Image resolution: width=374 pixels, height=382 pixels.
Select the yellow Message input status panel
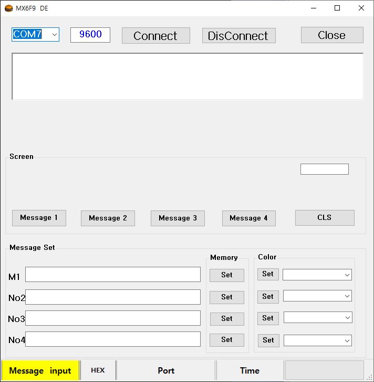point(40,370)
